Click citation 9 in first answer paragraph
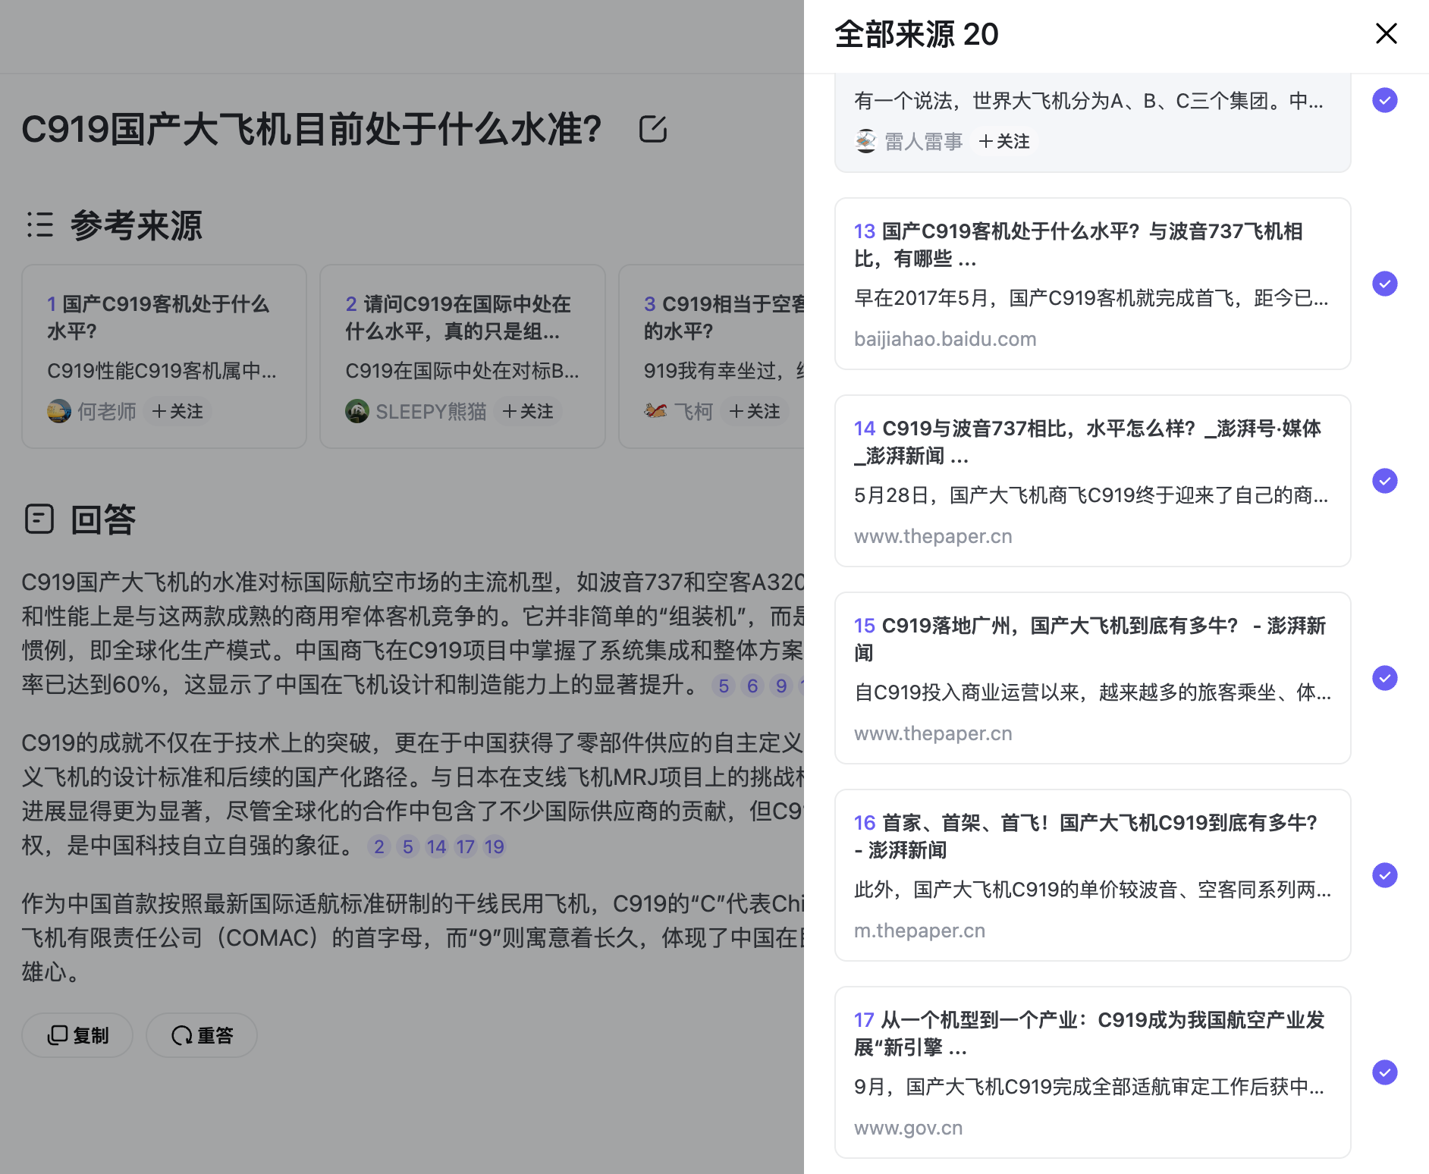1429x1174 pixels. [781, 686]
